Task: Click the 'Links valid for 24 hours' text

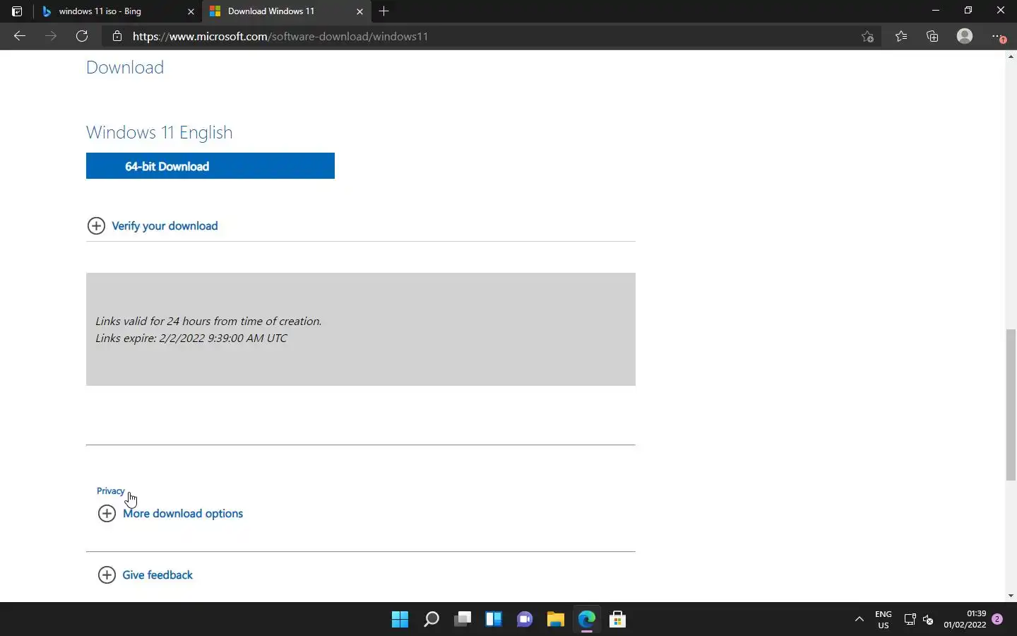Action: 208,321
